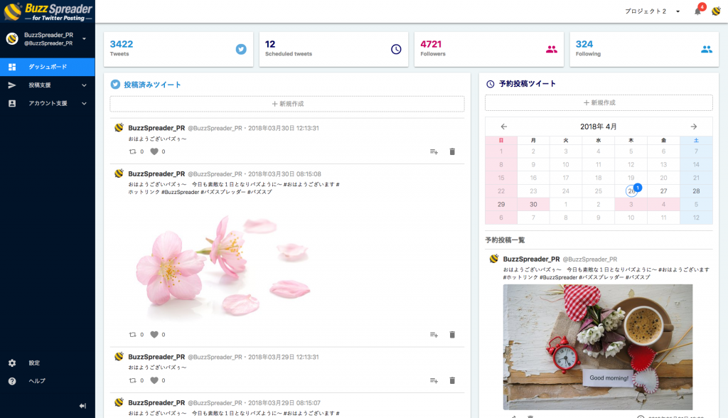The image size is (728, 418).
Task: Click BuzzSpreader_PR name in scheduled tweet
Action: click(531, 259)
